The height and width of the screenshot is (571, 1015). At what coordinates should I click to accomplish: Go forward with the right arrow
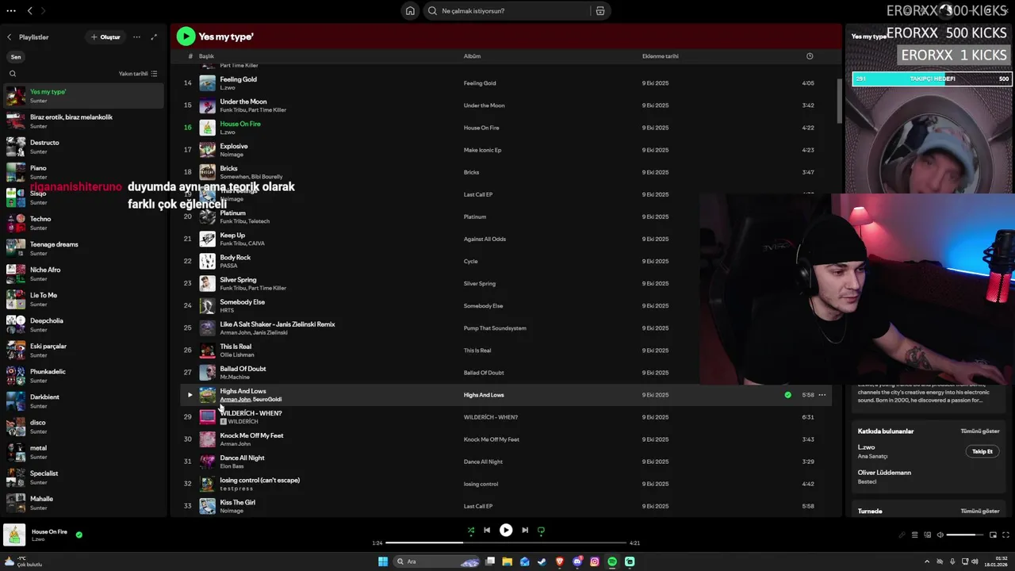pos(43,10)
